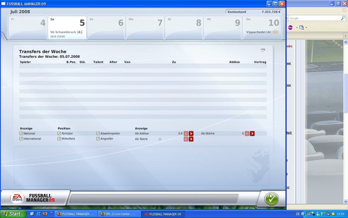
Task: Increase Ab Ablöse with right arrow
Action: coord(191,134)
